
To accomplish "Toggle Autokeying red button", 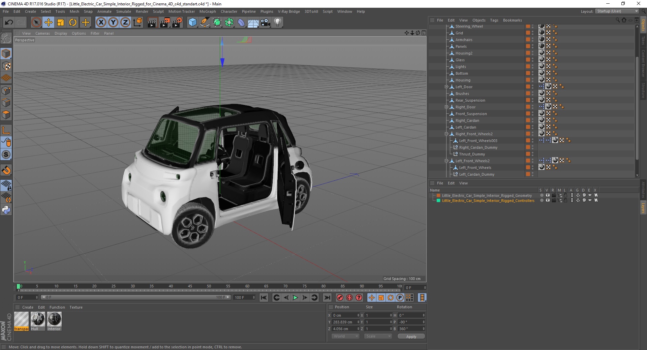I will 349,297.
